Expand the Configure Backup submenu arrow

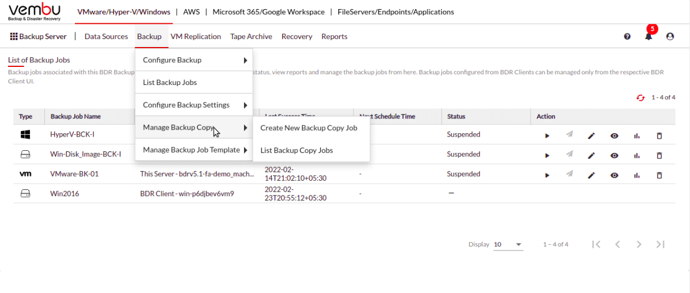245,60
